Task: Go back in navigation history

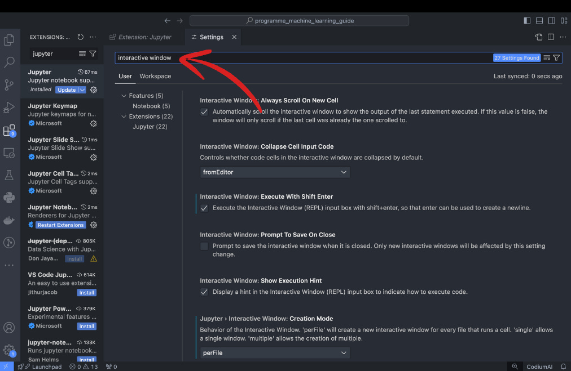Action: click(x=167, y=21)
